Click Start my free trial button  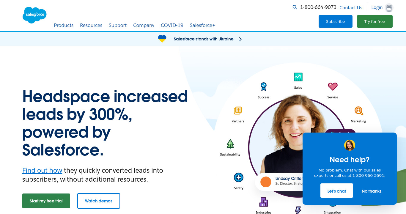(46, 201)
